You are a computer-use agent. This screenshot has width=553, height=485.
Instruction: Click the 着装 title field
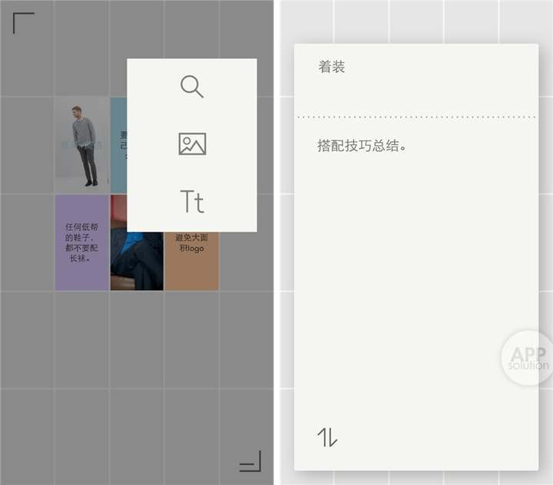coord(332,67)
